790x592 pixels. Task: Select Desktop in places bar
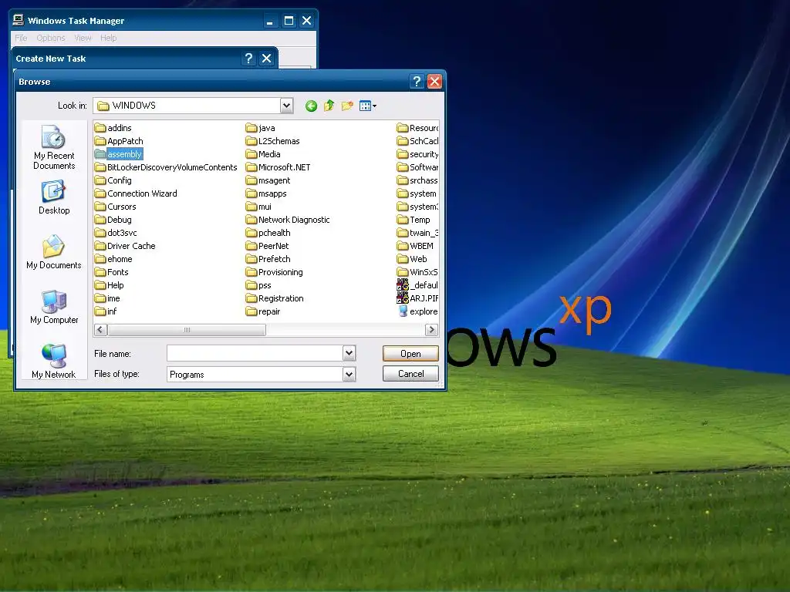tap(54, 198)
